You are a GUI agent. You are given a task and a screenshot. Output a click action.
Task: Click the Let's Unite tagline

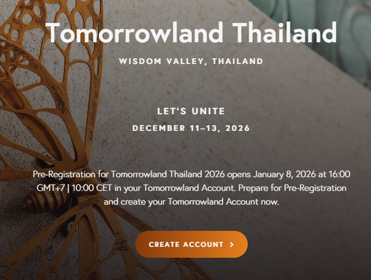pos(191,111)
